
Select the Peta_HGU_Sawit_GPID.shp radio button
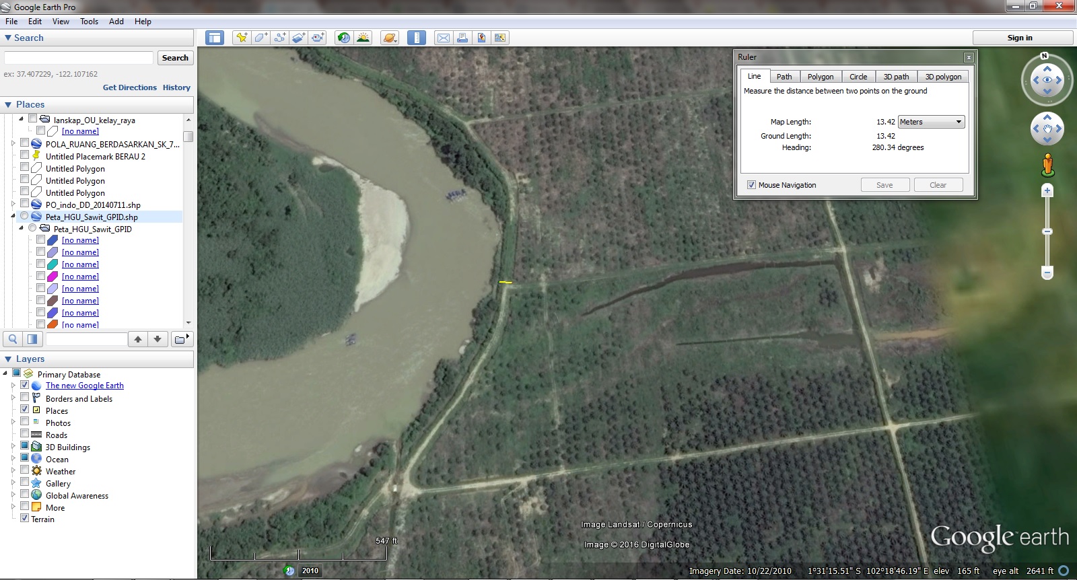pos(25,216)
